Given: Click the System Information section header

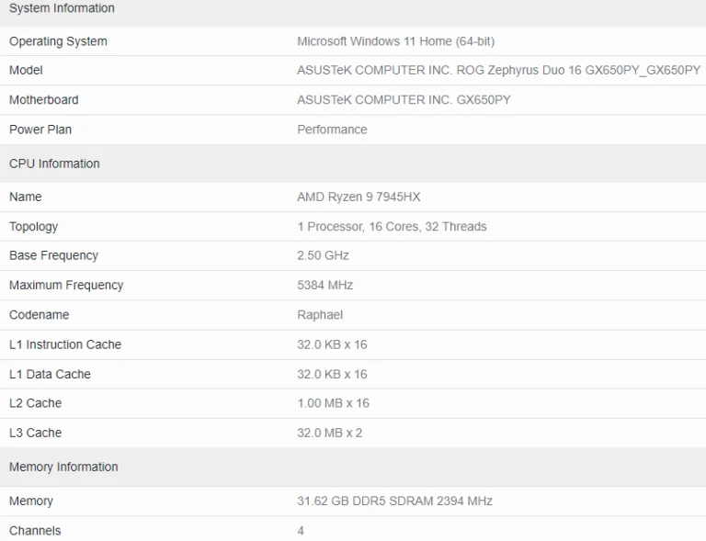Looking at the screenshot, I should pos(62,8).
